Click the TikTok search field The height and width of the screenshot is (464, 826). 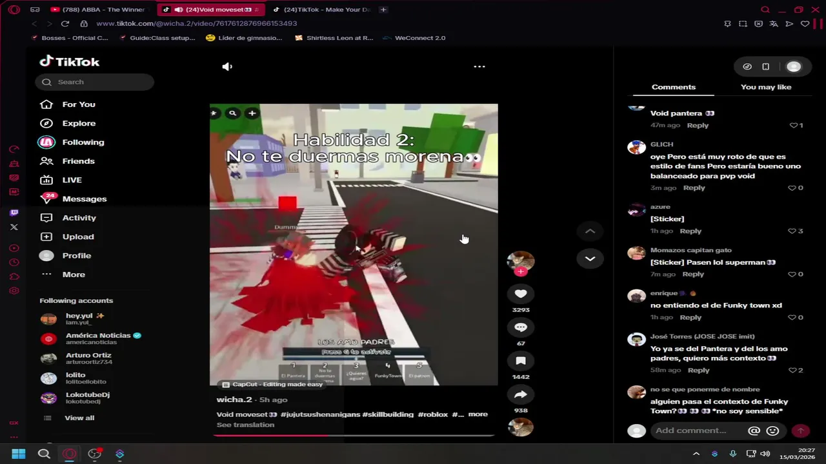click(x=95, y=82)
